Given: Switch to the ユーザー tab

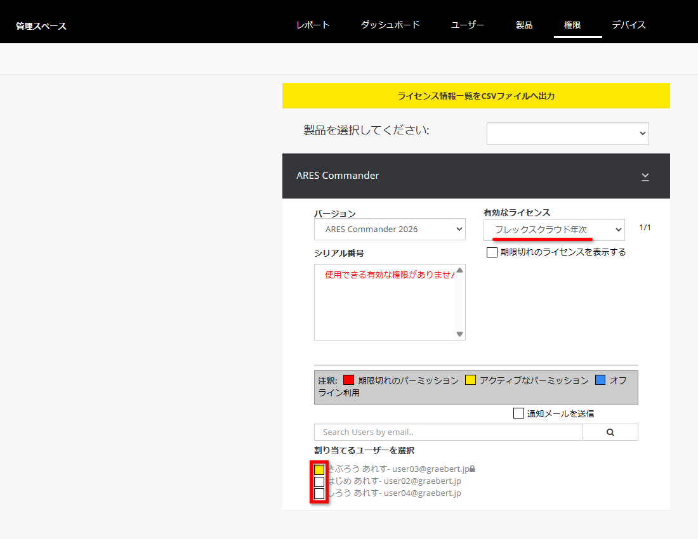Looking at the screenshot, I should (x=468, y=25).
